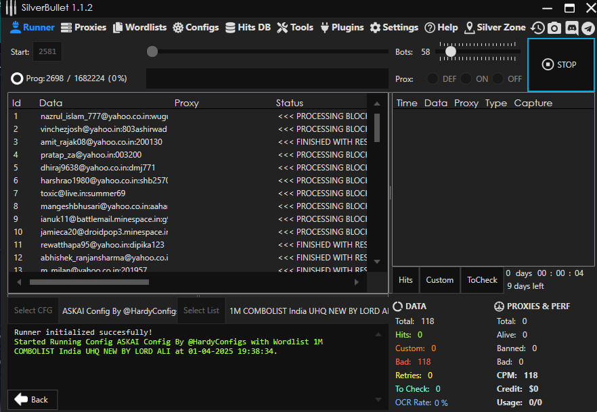597x412 pixels.
Task: Click the Bots count slider handle
Action: pyautogui.click(x=450, y=51)
